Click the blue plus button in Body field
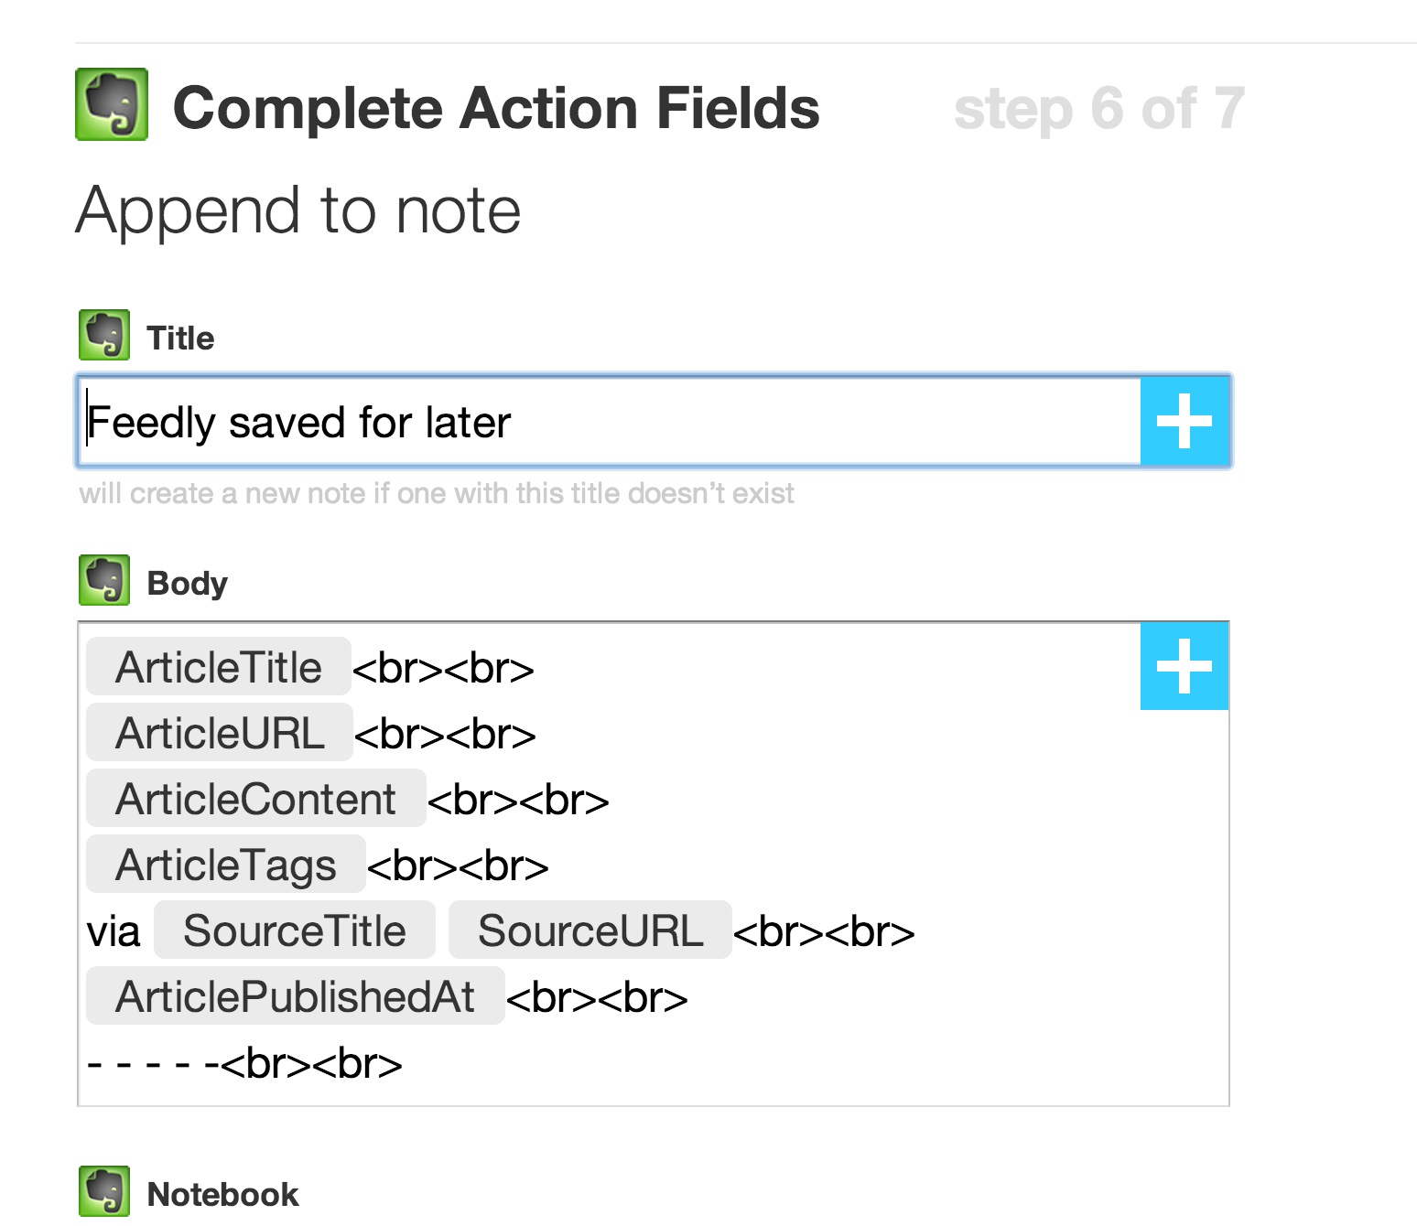 click(x=1184, y=666)
